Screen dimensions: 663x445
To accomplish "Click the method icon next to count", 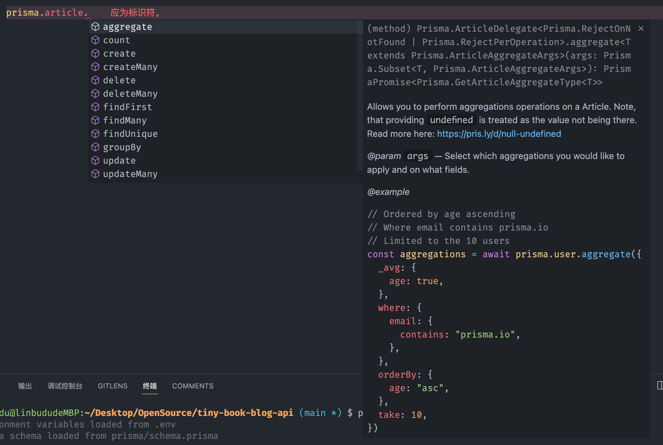I will 95,40.
